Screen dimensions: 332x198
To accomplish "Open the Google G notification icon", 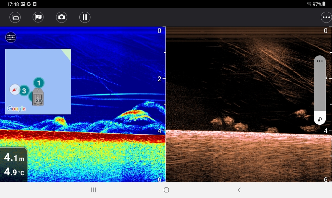I will pos(29,4).
